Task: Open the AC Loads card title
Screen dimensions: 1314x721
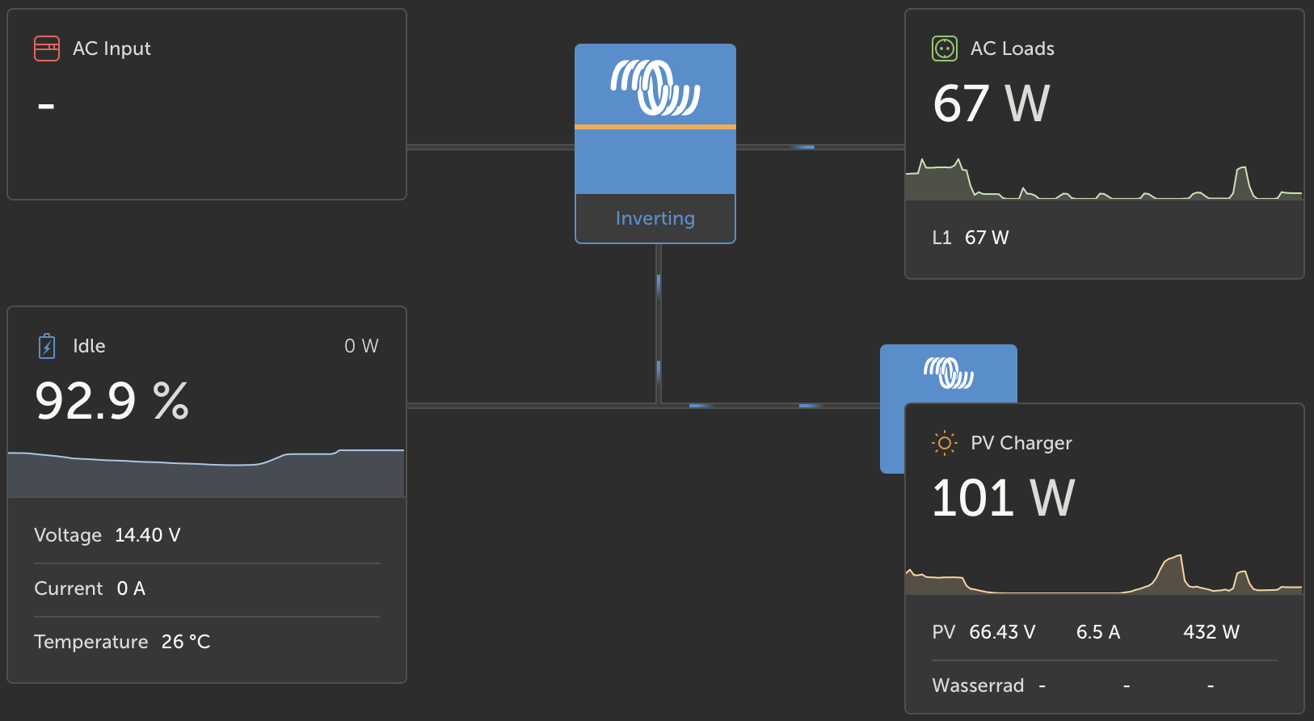Action: point(1013,48)
